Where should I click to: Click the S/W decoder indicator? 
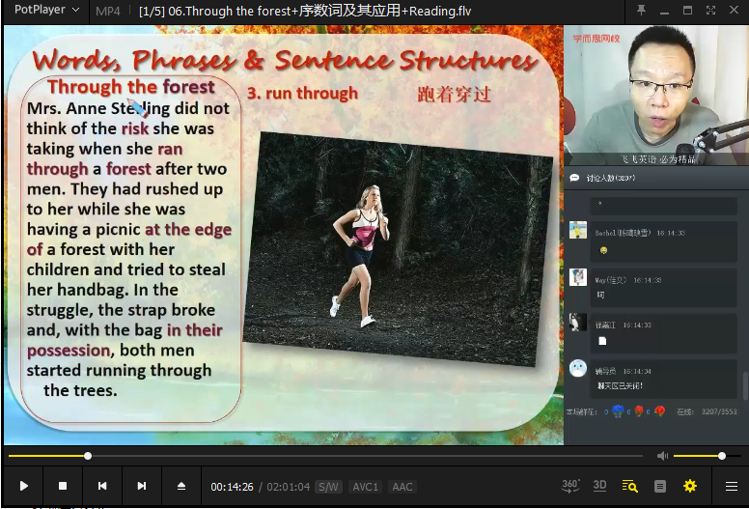(328, 487)
